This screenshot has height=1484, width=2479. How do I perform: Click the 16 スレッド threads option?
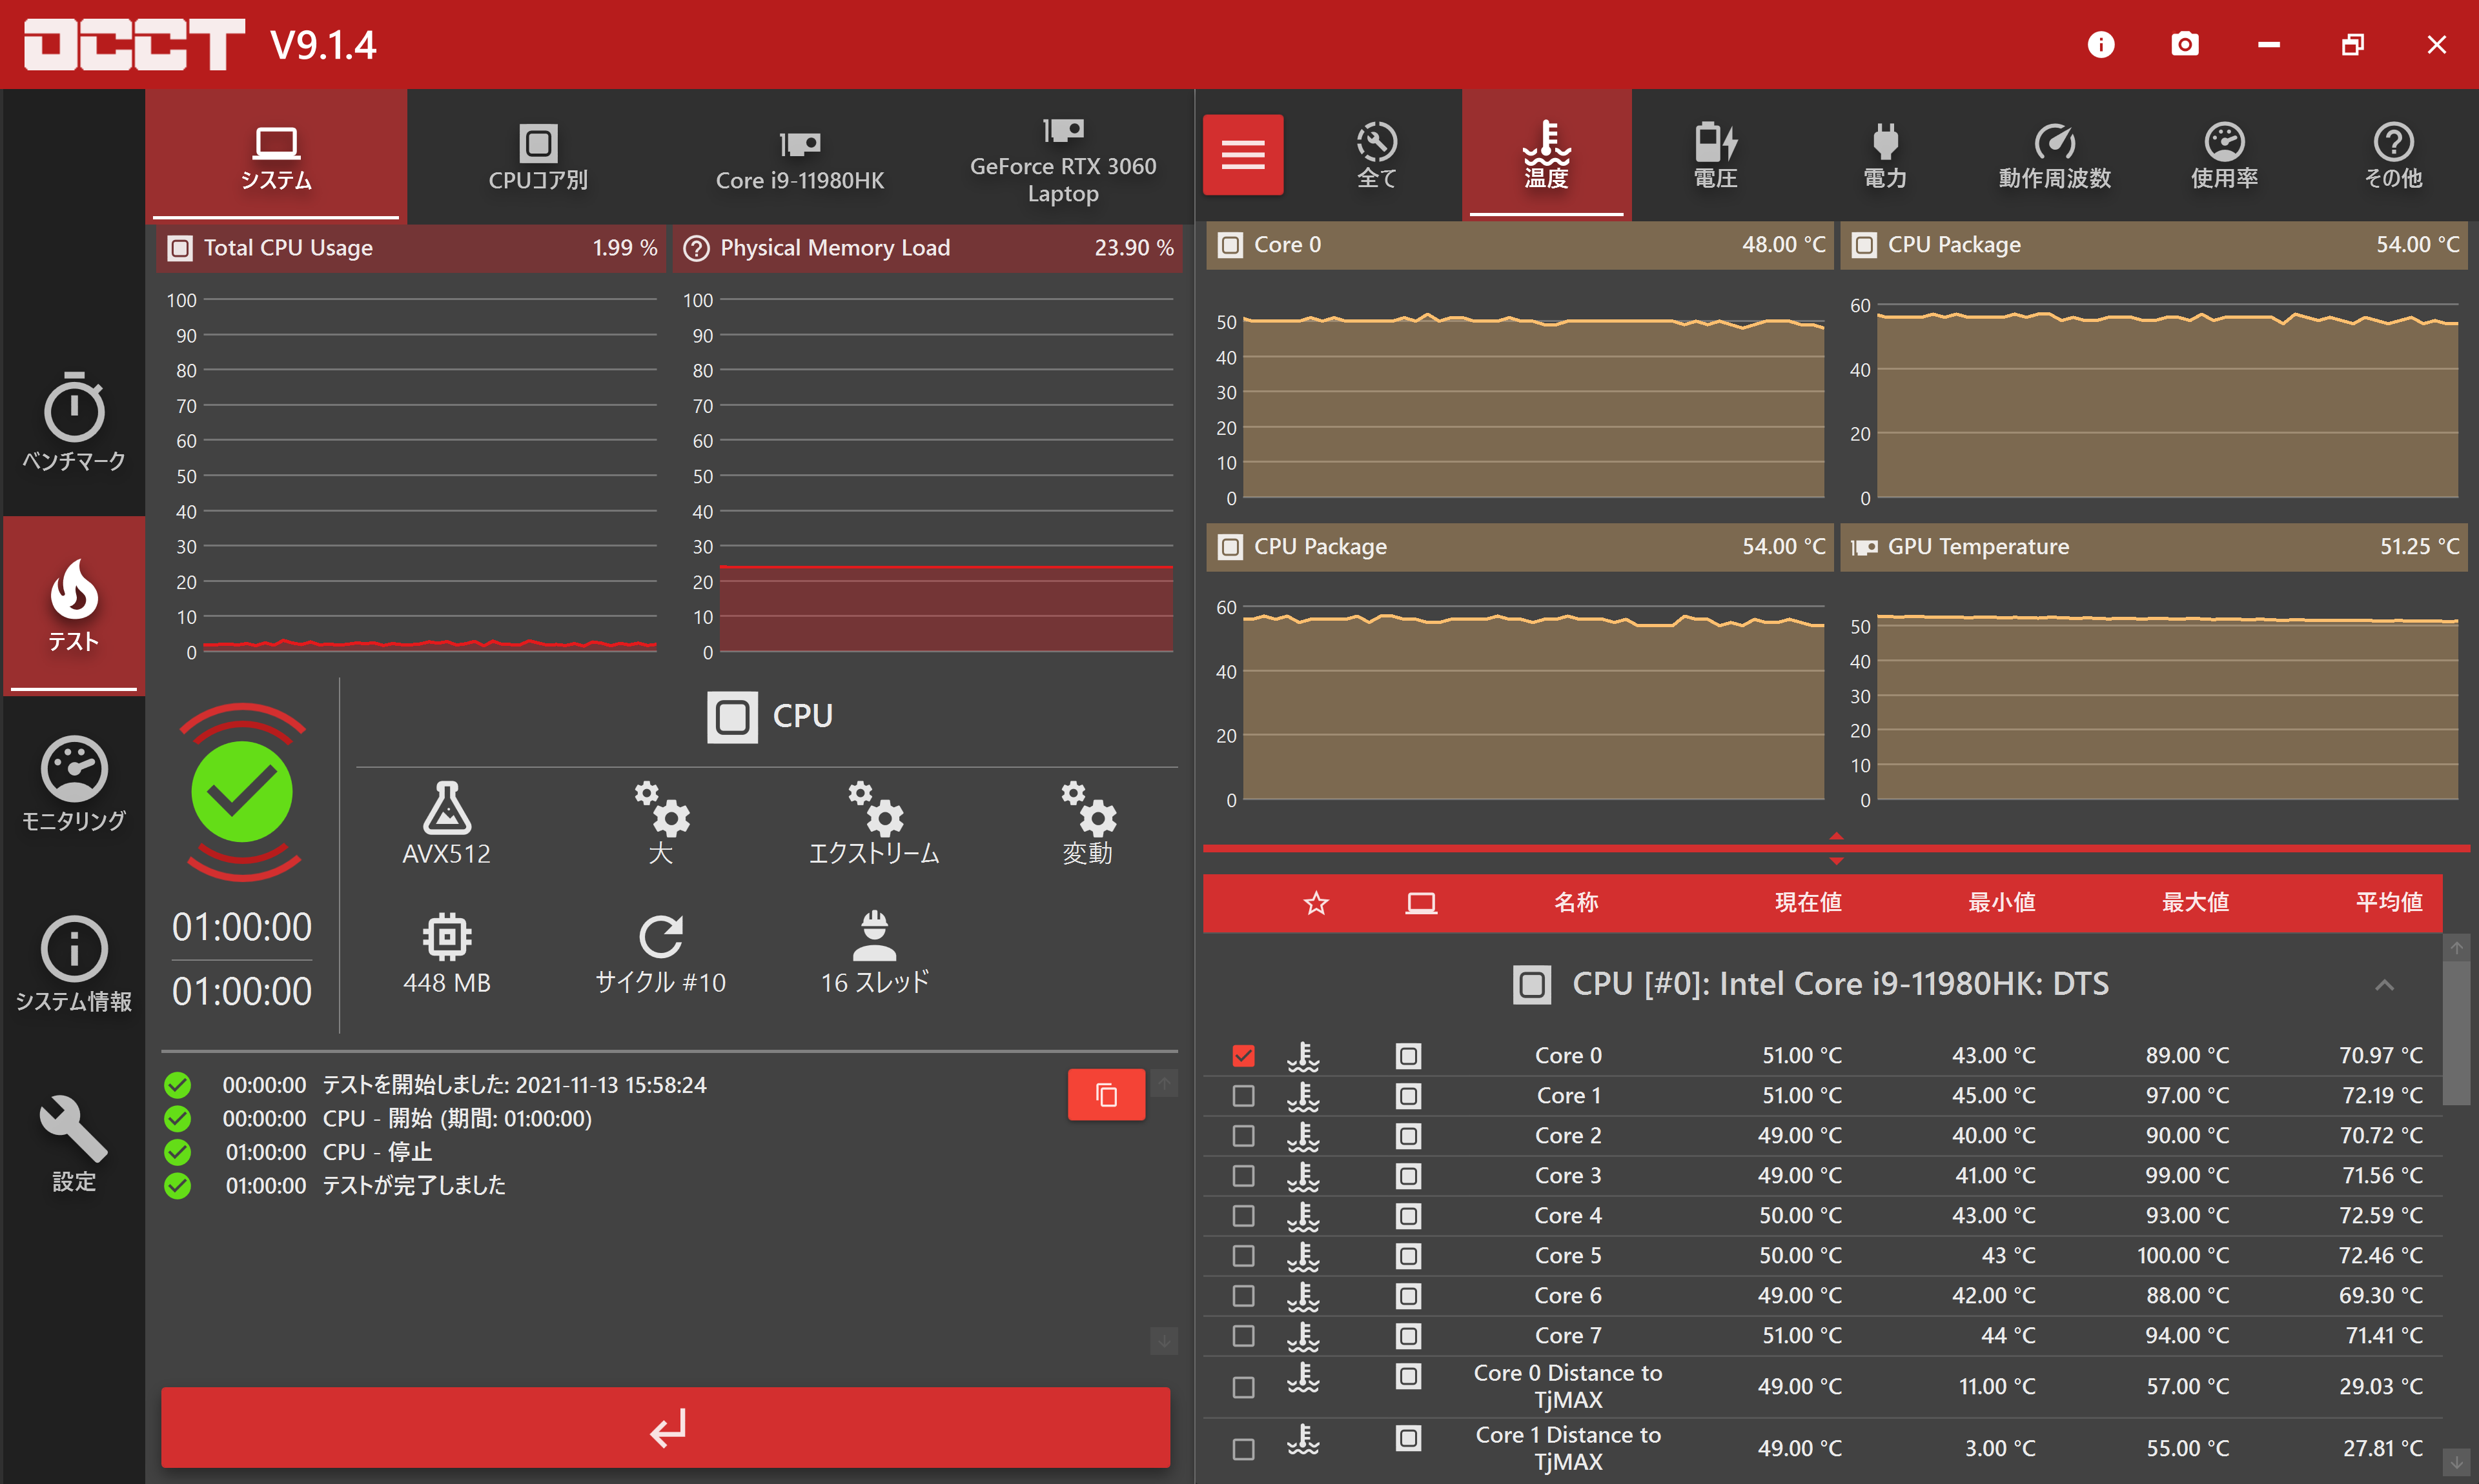click(x=874, y=953)
